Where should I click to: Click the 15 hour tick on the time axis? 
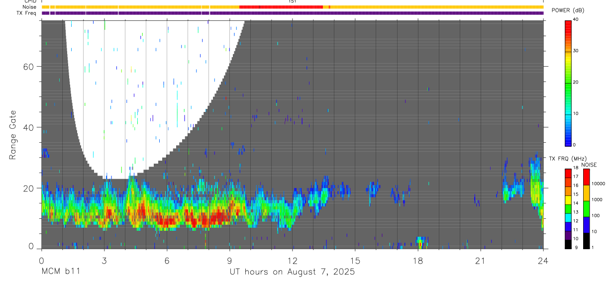pyautogui.click(x=355, y=260)
